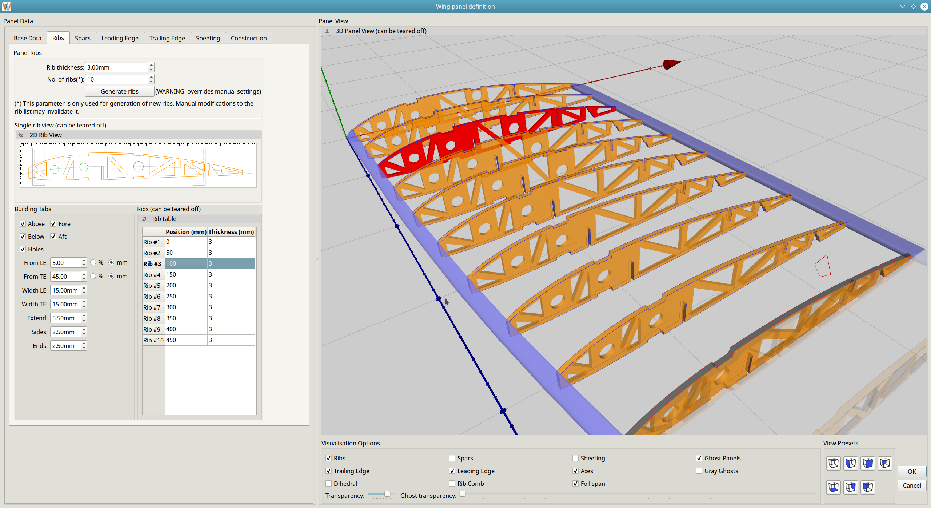Click the Generate ribs button
931x508 pixels.
pyautogui.click(x=119, y=91)
